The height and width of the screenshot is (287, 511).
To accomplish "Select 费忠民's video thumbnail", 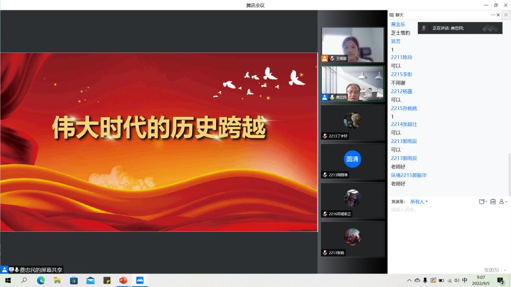I will (352, 83).
